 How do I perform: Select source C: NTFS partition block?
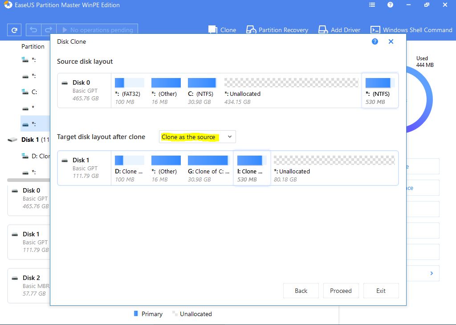[x=202, y=91]
